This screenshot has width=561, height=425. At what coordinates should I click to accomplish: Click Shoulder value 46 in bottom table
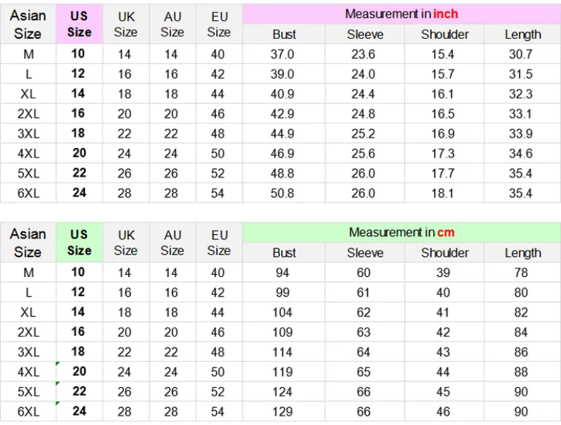click(443, 411)
